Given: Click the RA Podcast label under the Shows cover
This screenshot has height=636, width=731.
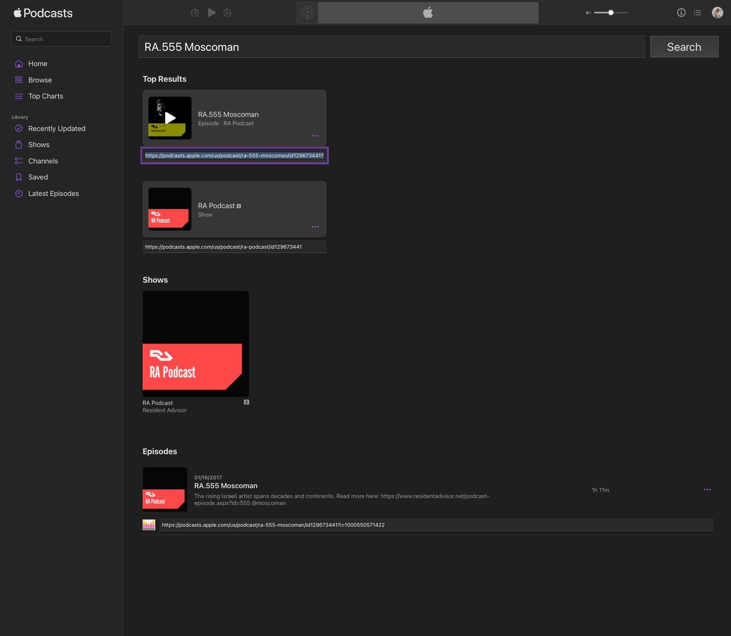Looking at the screenshot, I should pos(158,403).
